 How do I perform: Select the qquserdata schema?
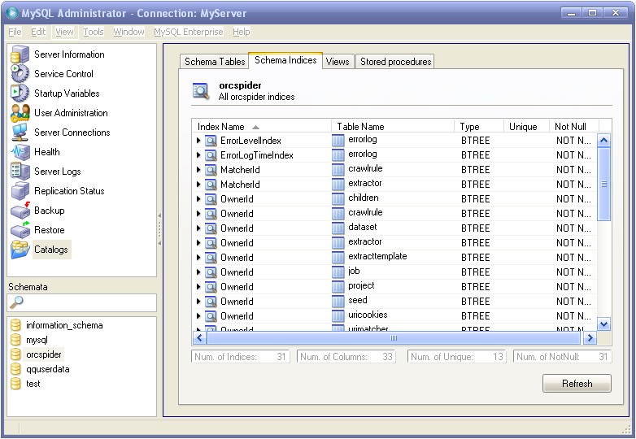[x=47, y=369]
